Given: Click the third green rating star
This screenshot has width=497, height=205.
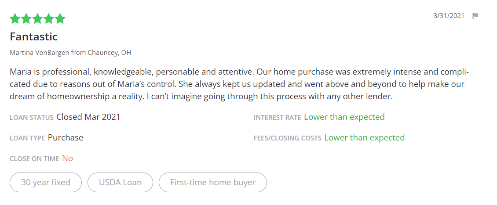Looking at the screenshot, I should (37, 19).
